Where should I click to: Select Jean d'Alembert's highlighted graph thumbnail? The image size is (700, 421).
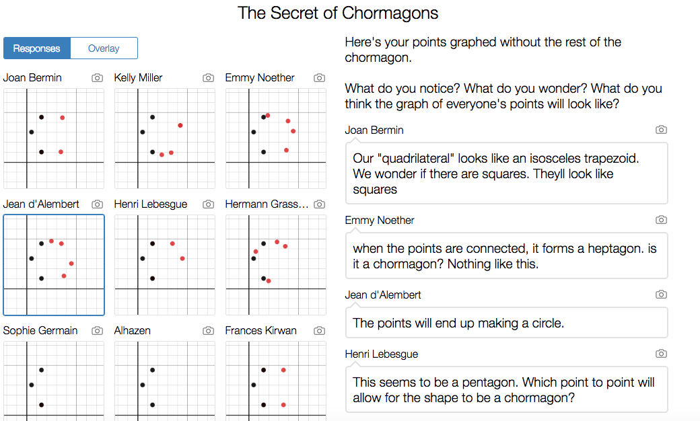coord(54,265)
